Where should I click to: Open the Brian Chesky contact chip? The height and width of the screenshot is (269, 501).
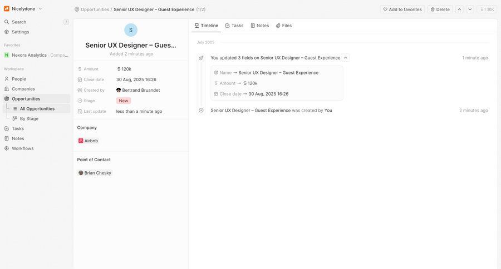point(95,173)
